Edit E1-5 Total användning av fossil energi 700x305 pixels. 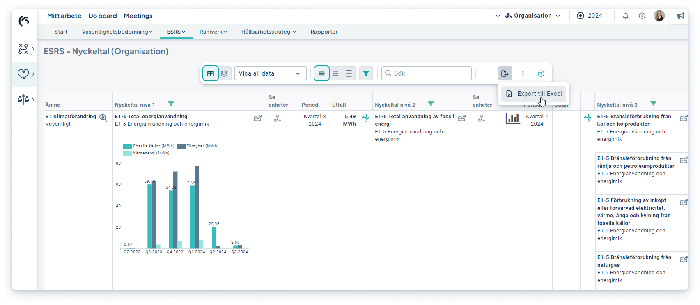tap(462, 118)
